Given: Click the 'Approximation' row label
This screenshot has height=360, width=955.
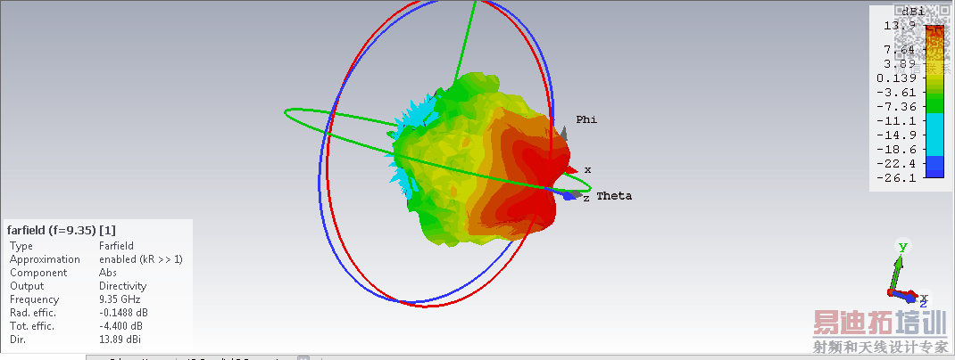Looking at the screenshot, I should click(45, 259).
